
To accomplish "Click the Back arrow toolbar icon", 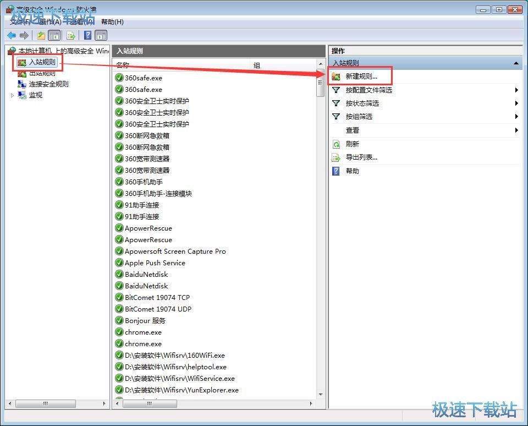I will 12,35.
